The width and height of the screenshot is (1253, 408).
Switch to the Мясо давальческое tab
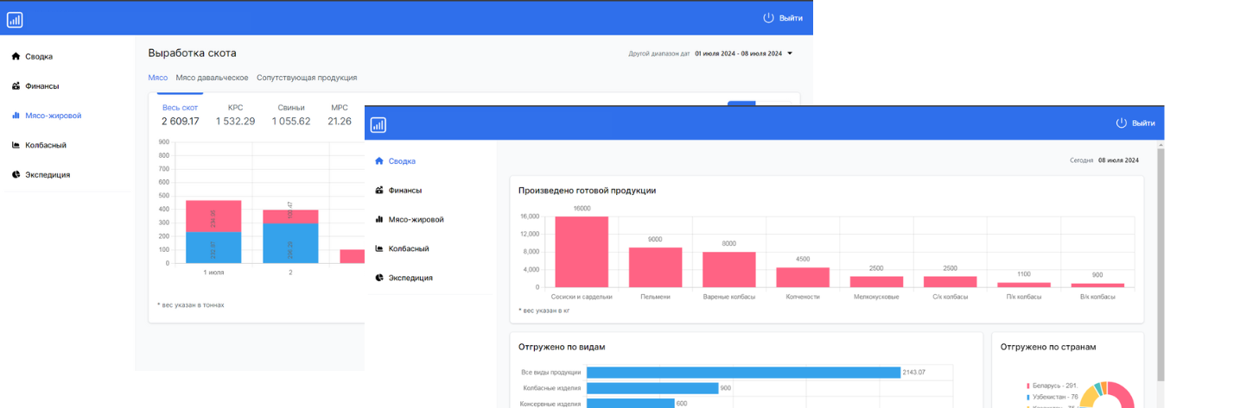click(212, 78)
